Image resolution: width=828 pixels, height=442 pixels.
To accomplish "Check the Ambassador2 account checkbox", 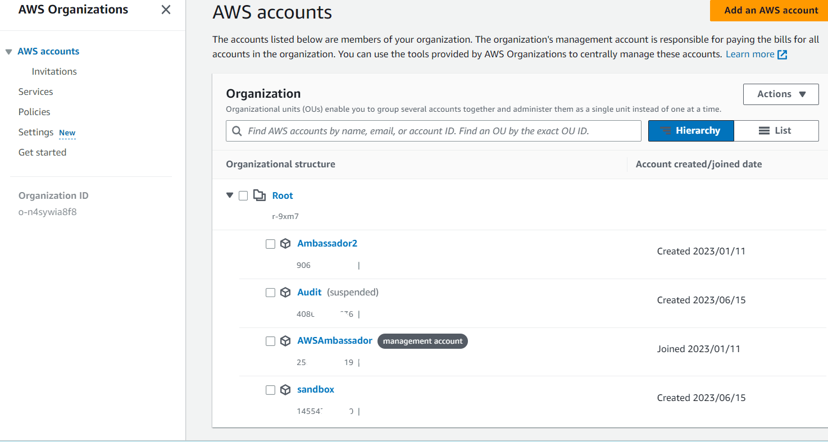I will pos(270,244).
